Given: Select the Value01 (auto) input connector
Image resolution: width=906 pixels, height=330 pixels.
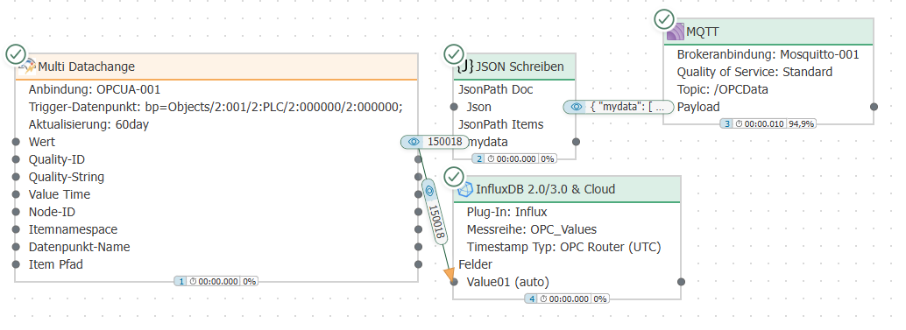Looking at the screenshot, I should click(454, 282).
